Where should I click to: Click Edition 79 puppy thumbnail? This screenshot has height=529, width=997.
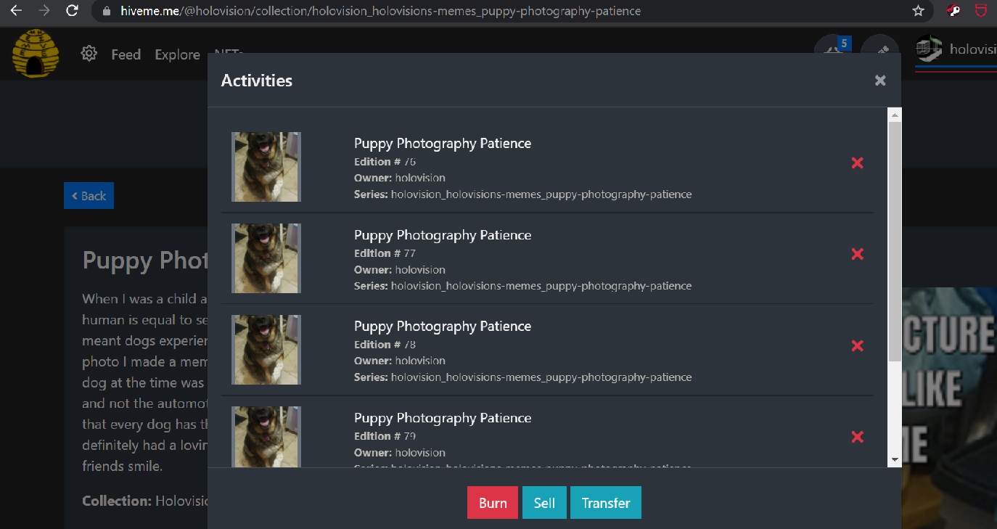tap(266, 437)
